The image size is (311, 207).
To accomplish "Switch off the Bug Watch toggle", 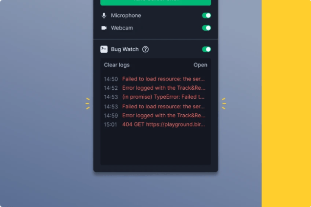I will [x=206, y=49].
